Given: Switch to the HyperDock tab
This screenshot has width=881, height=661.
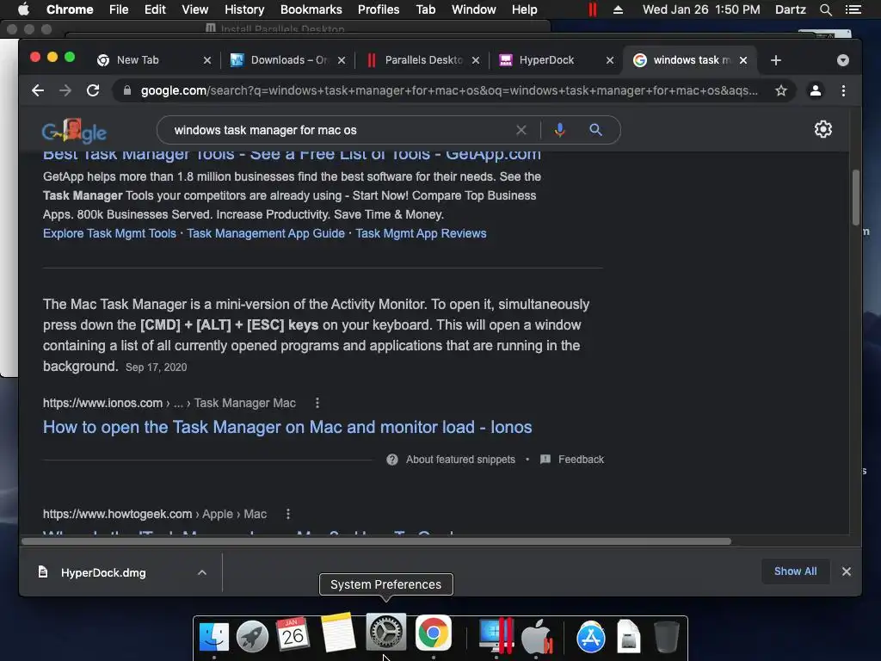Looking at the screenshot, I should 546,60.
